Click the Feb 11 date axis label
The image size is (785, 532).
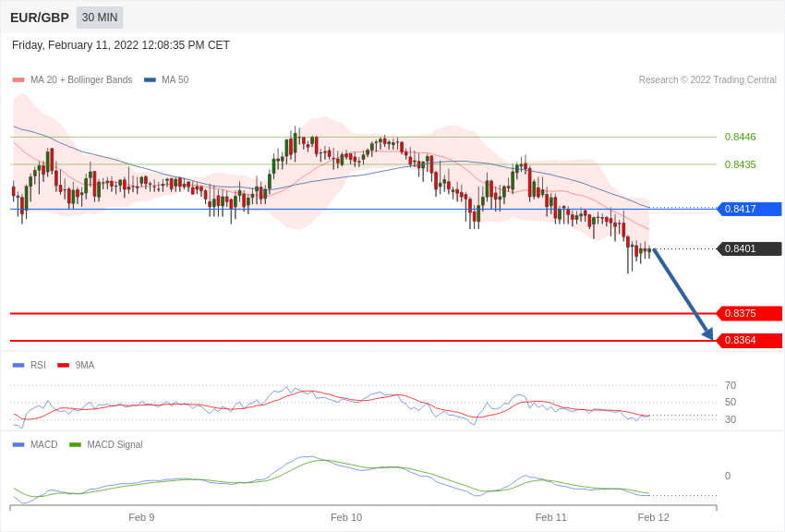click(550, 517)
